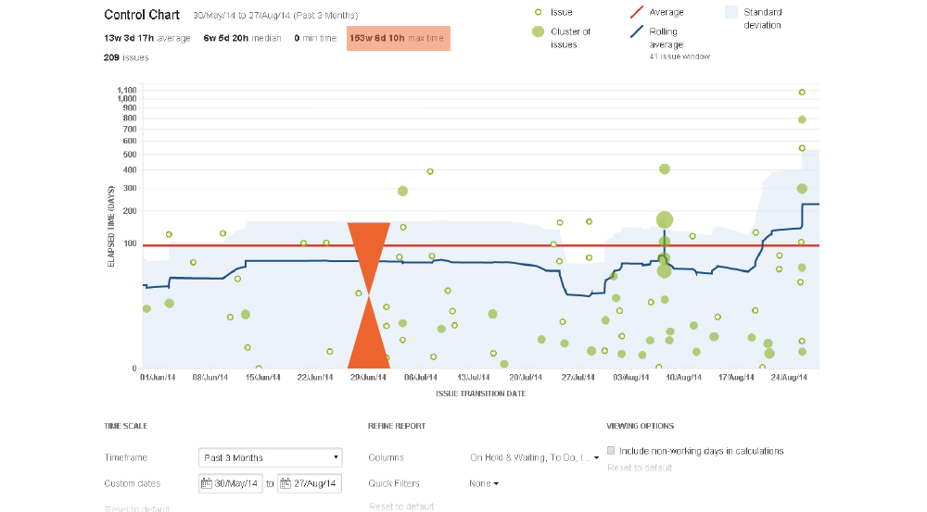Click the issue point at 400 days after 06/Jul/14
This screenshot has height=512, width=927.
pos(430,172)
